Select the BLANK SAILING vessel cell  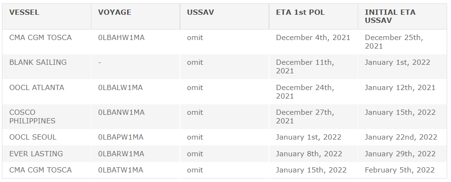pos(47,67)
